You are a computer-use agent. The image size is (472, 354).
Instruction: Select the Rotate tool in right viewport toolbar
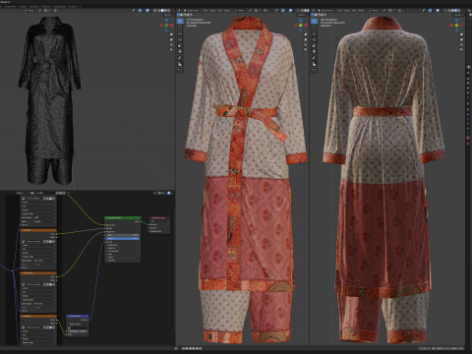click(315, 39)
